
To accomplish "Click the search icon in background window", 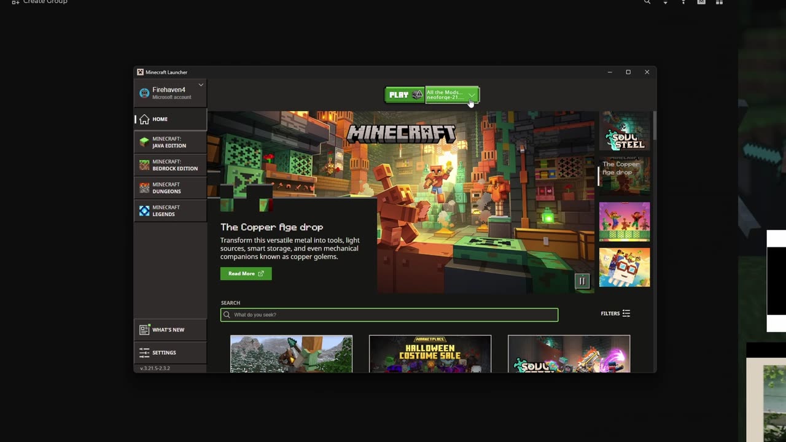I will 647,2.
